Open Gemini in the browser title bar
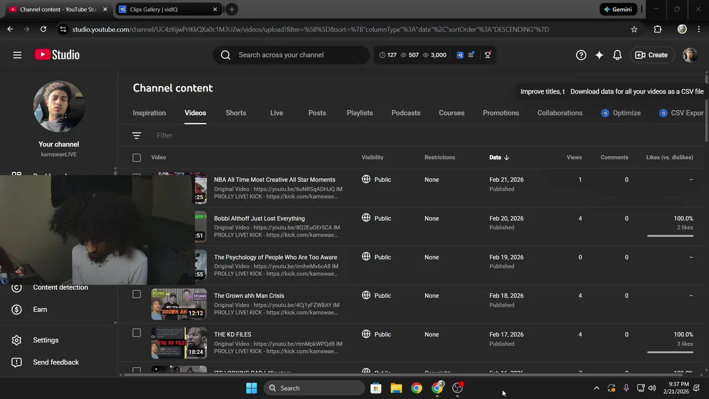Viewport: 709px width, 399px height. (618, 9)
